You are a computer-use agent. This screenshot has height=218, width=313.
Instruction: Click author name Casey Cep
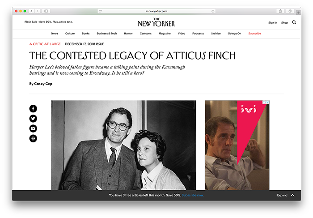[x=43, y=84]
